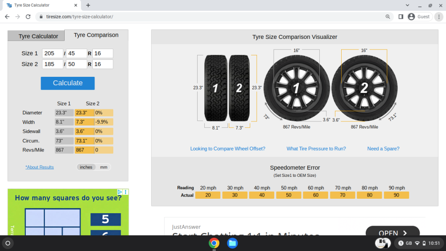The width and height of the screenshot is (446, 251).
Task: Click tyre 1 tread front-view image
Action: coord(215,88)
